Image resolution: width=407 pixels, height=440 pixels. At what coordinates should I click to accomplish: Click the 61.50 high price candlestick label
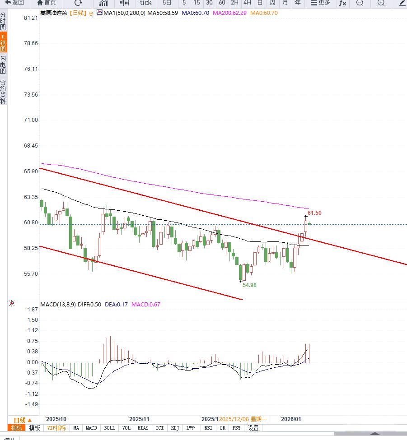pos(314,213)
